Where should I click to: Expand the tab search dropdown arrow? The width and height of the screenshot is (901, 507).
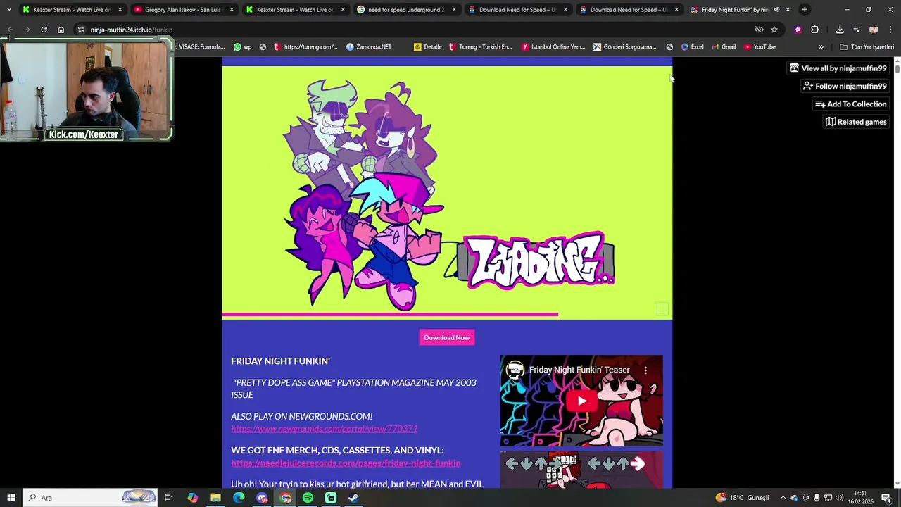coord(8,10)
